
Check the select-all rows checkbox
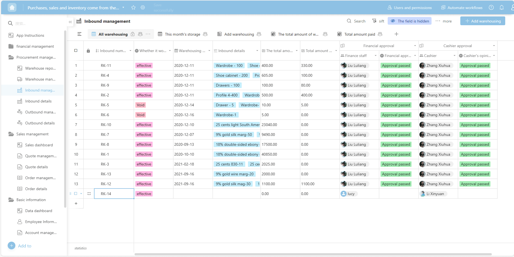coord(76,51)
